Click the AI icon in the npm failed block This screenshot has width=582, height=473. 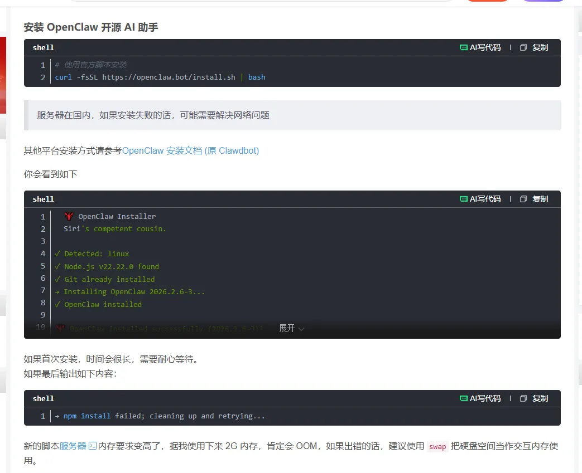click(x=464, y=398)
